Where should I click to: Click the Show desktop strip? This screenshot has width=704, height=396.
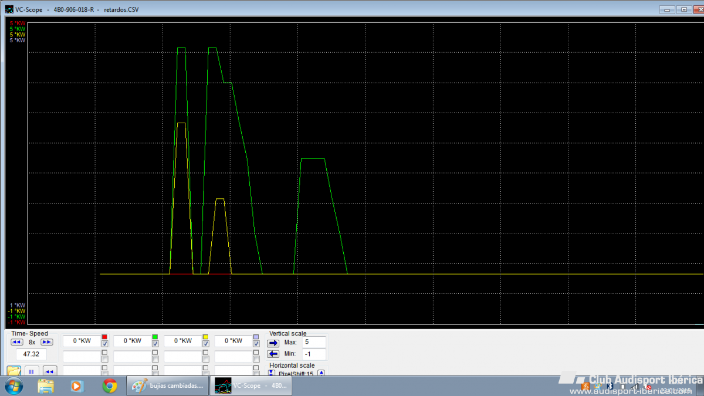[700, 385]
